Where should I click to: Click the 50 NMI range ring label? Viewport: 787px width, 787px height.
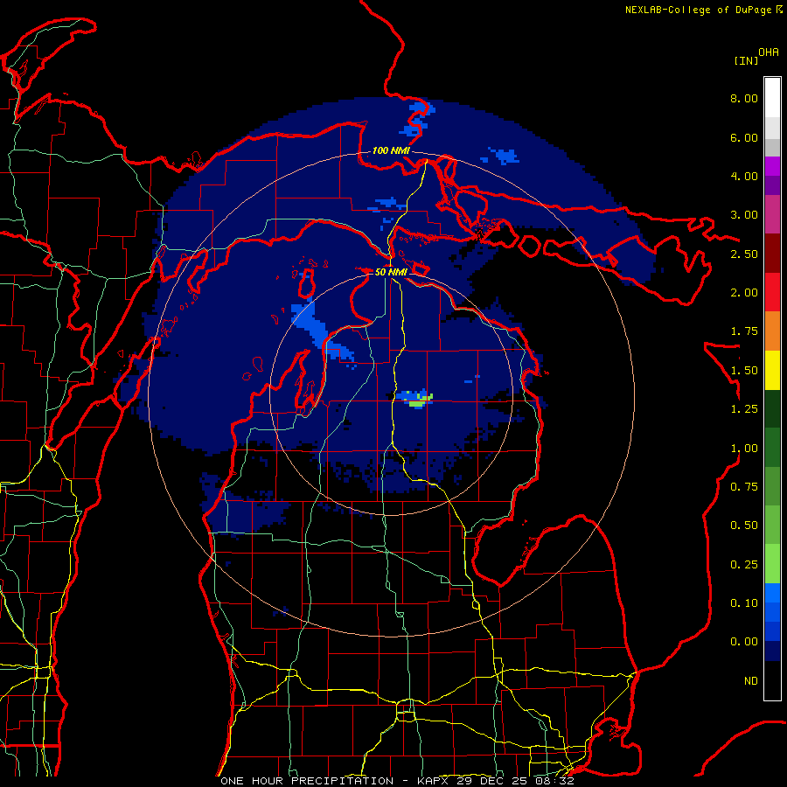pyautogui.click(x=391, y=272)
